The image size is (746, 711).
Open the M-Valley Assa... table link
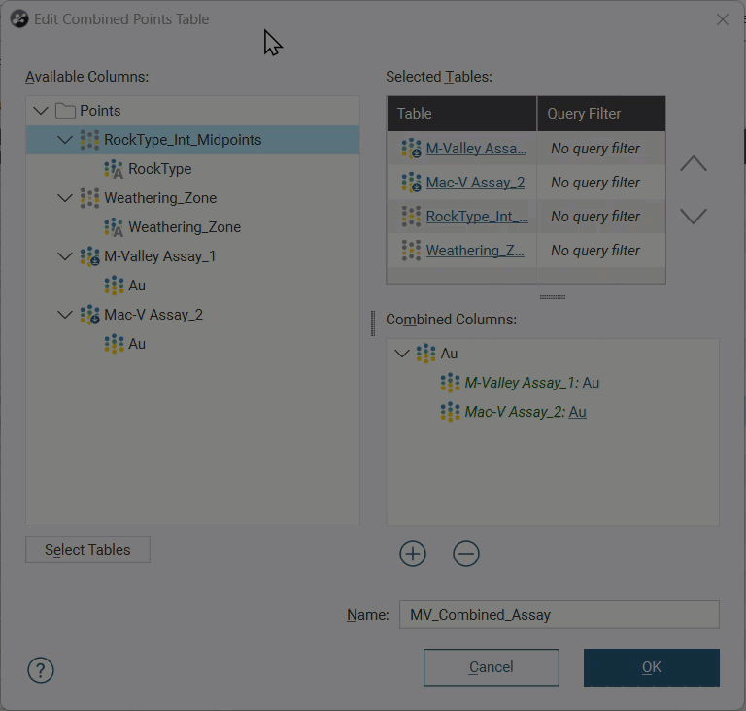[x=476, y=149]
